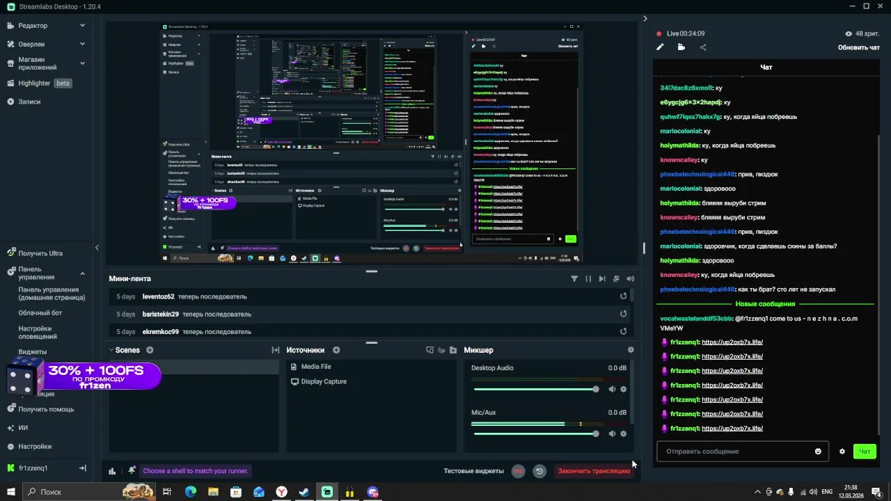Click the green Чат send button

[865, 452]
